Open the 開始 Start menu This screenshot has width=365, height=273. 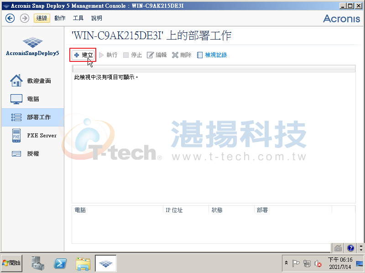point(12,263)
